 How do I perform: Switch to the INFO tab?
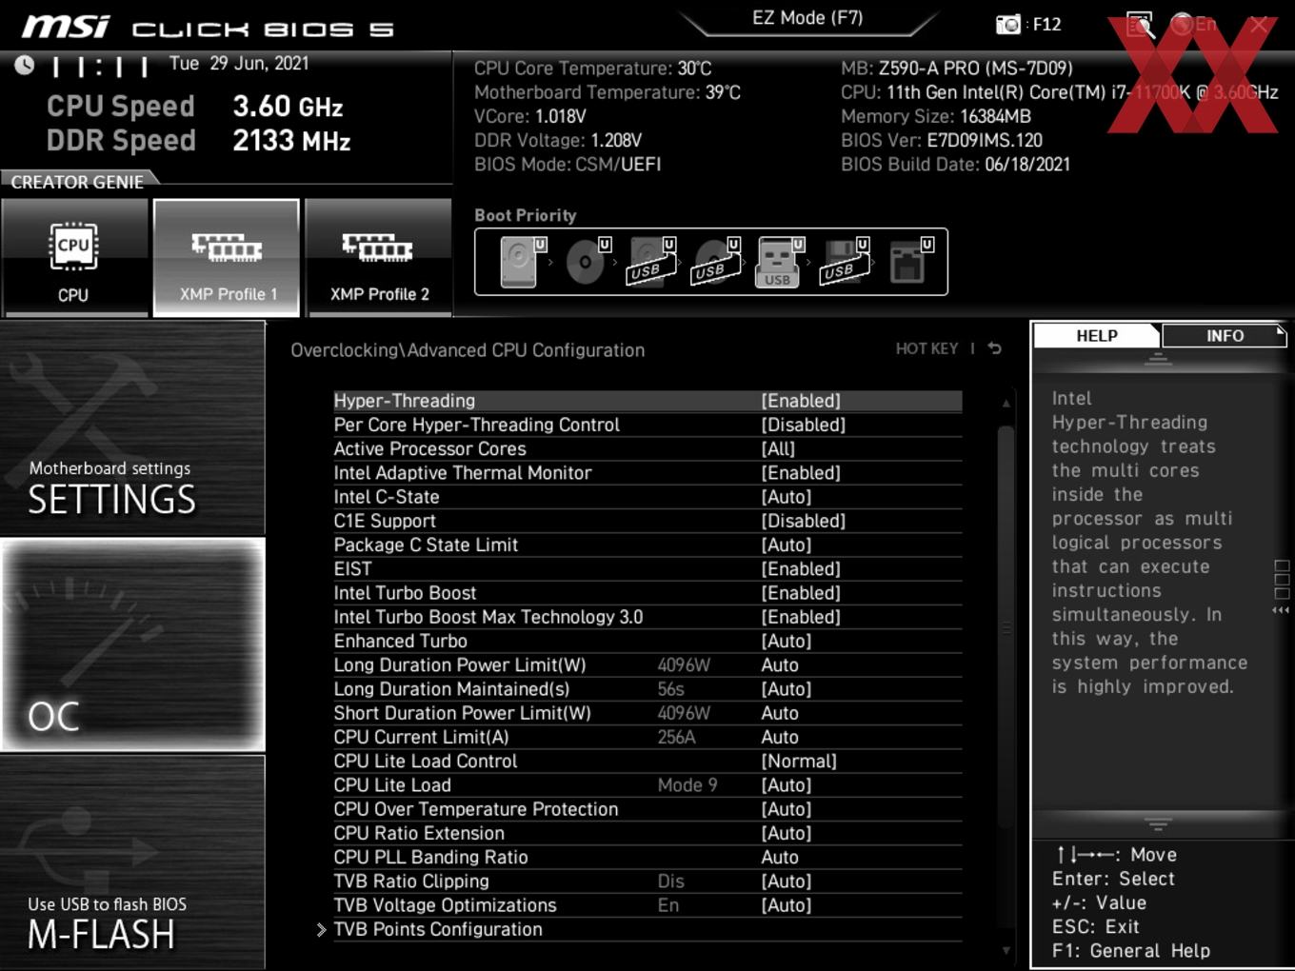coord(1225,335)
